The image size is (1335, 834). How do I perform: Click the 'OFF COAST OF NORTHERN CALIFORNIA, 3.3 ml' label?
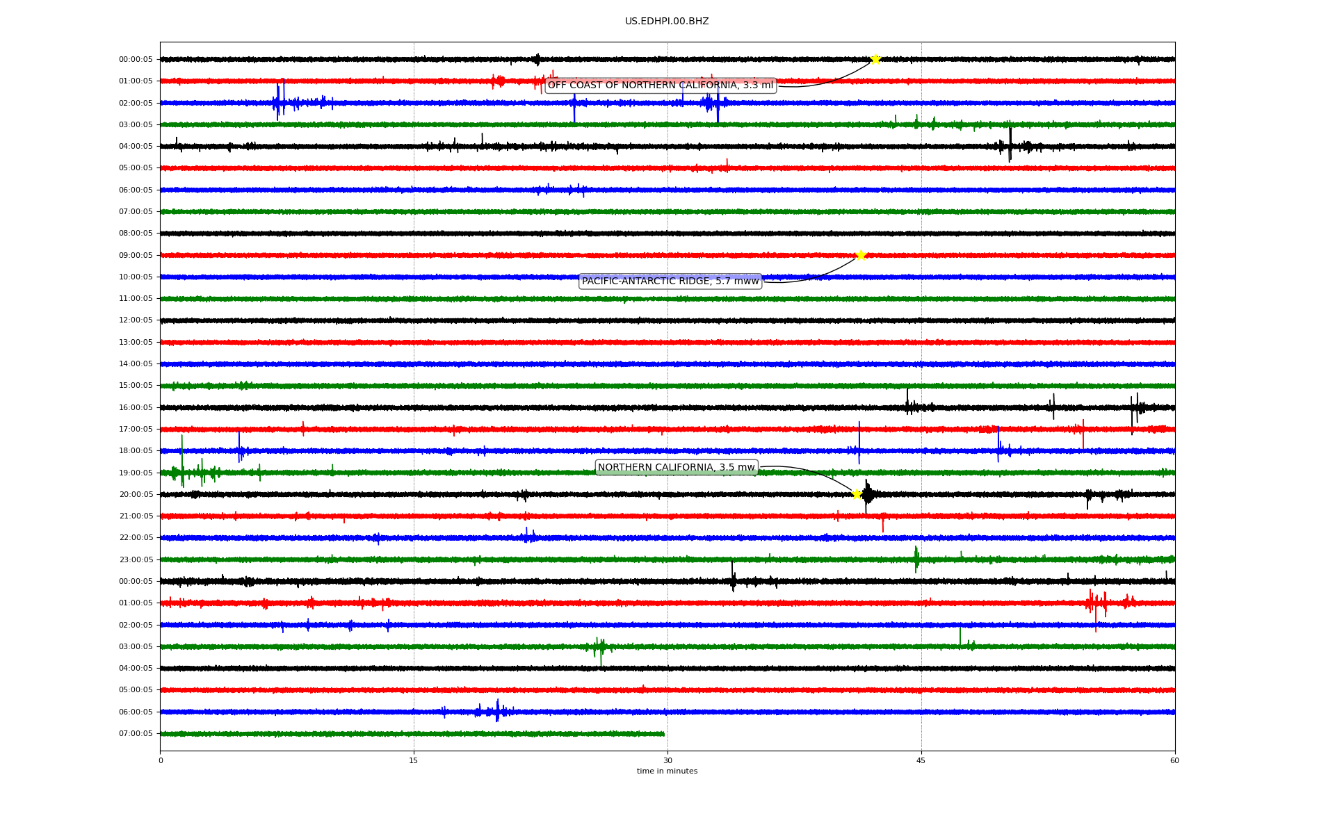coord(660,85)
